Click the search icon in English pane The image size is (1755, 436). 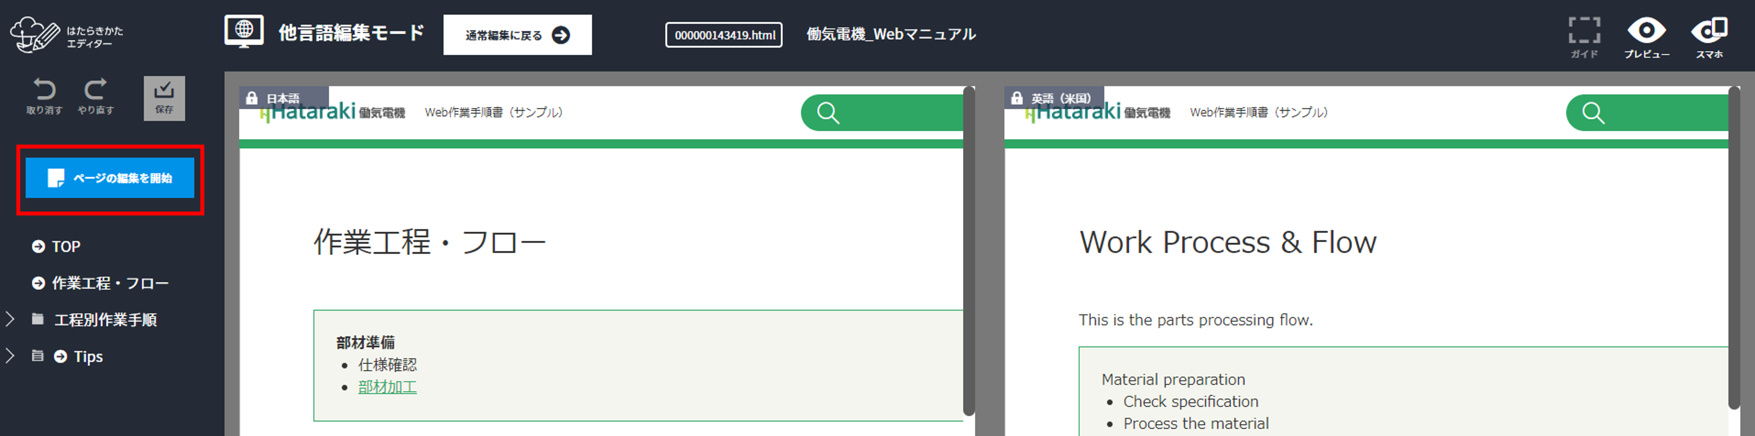[x=1593, y=113]
